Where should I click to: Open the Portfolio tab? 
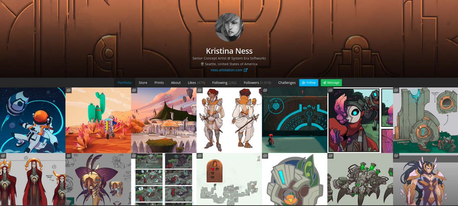(124, 83)
